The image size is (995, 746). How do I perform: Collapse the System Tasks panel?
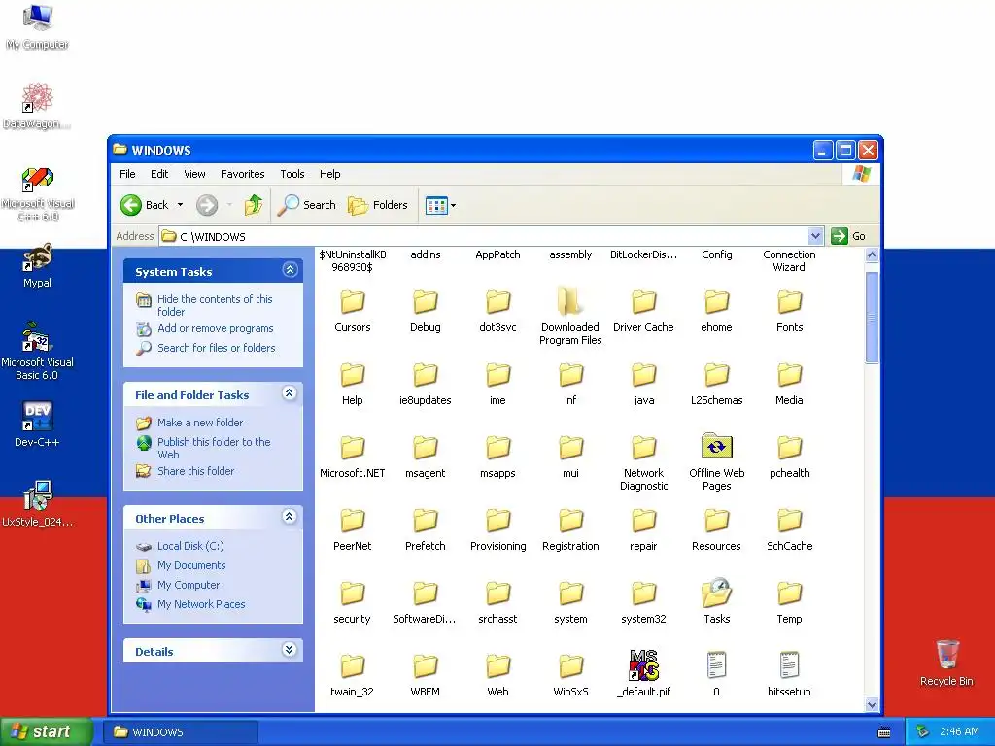tap(290, 270)
